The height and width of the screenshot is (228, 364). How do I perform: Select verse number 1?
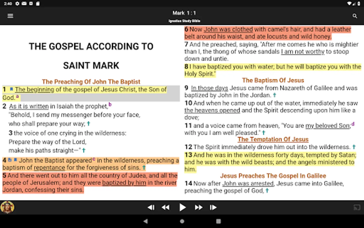[4, 89]
